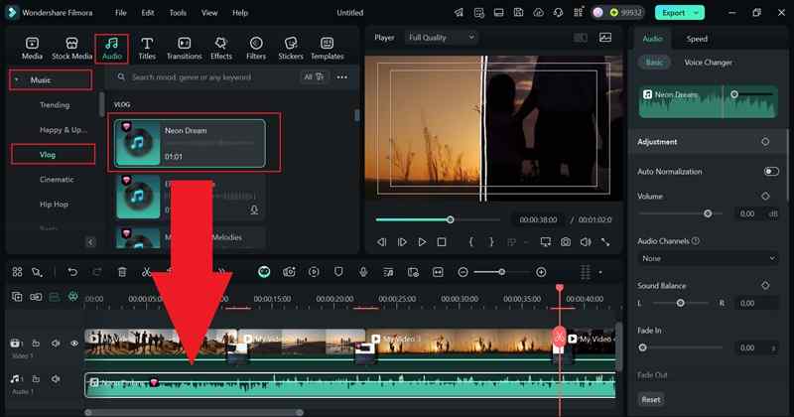794x417 pixels.
Task: Click the Volume keyframe diamond icon
Action: point(765,196)
